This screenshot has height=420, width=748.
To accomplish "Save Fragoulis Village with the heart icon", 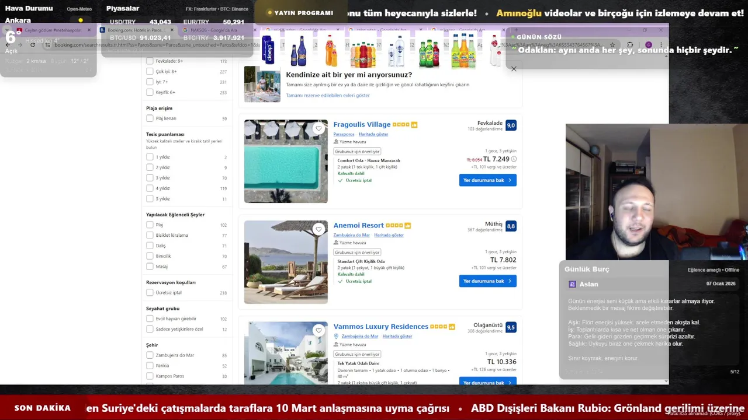I will pyautogui.click(x=318, y=128).
